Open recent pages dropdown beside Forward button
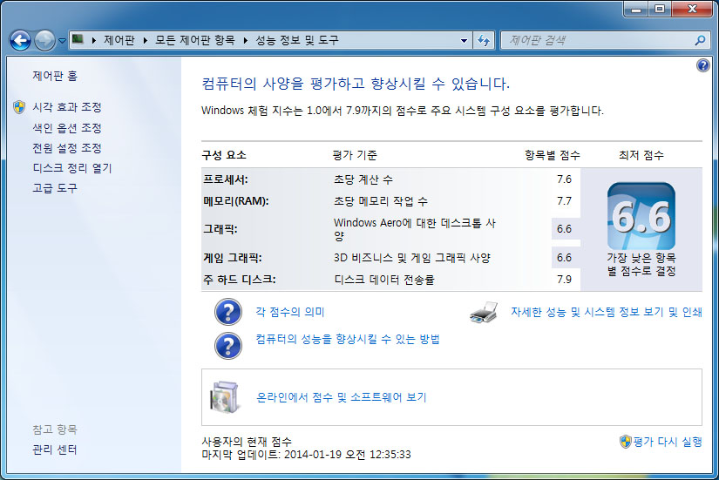Screen dimensions: 719x480 [62, 41]
